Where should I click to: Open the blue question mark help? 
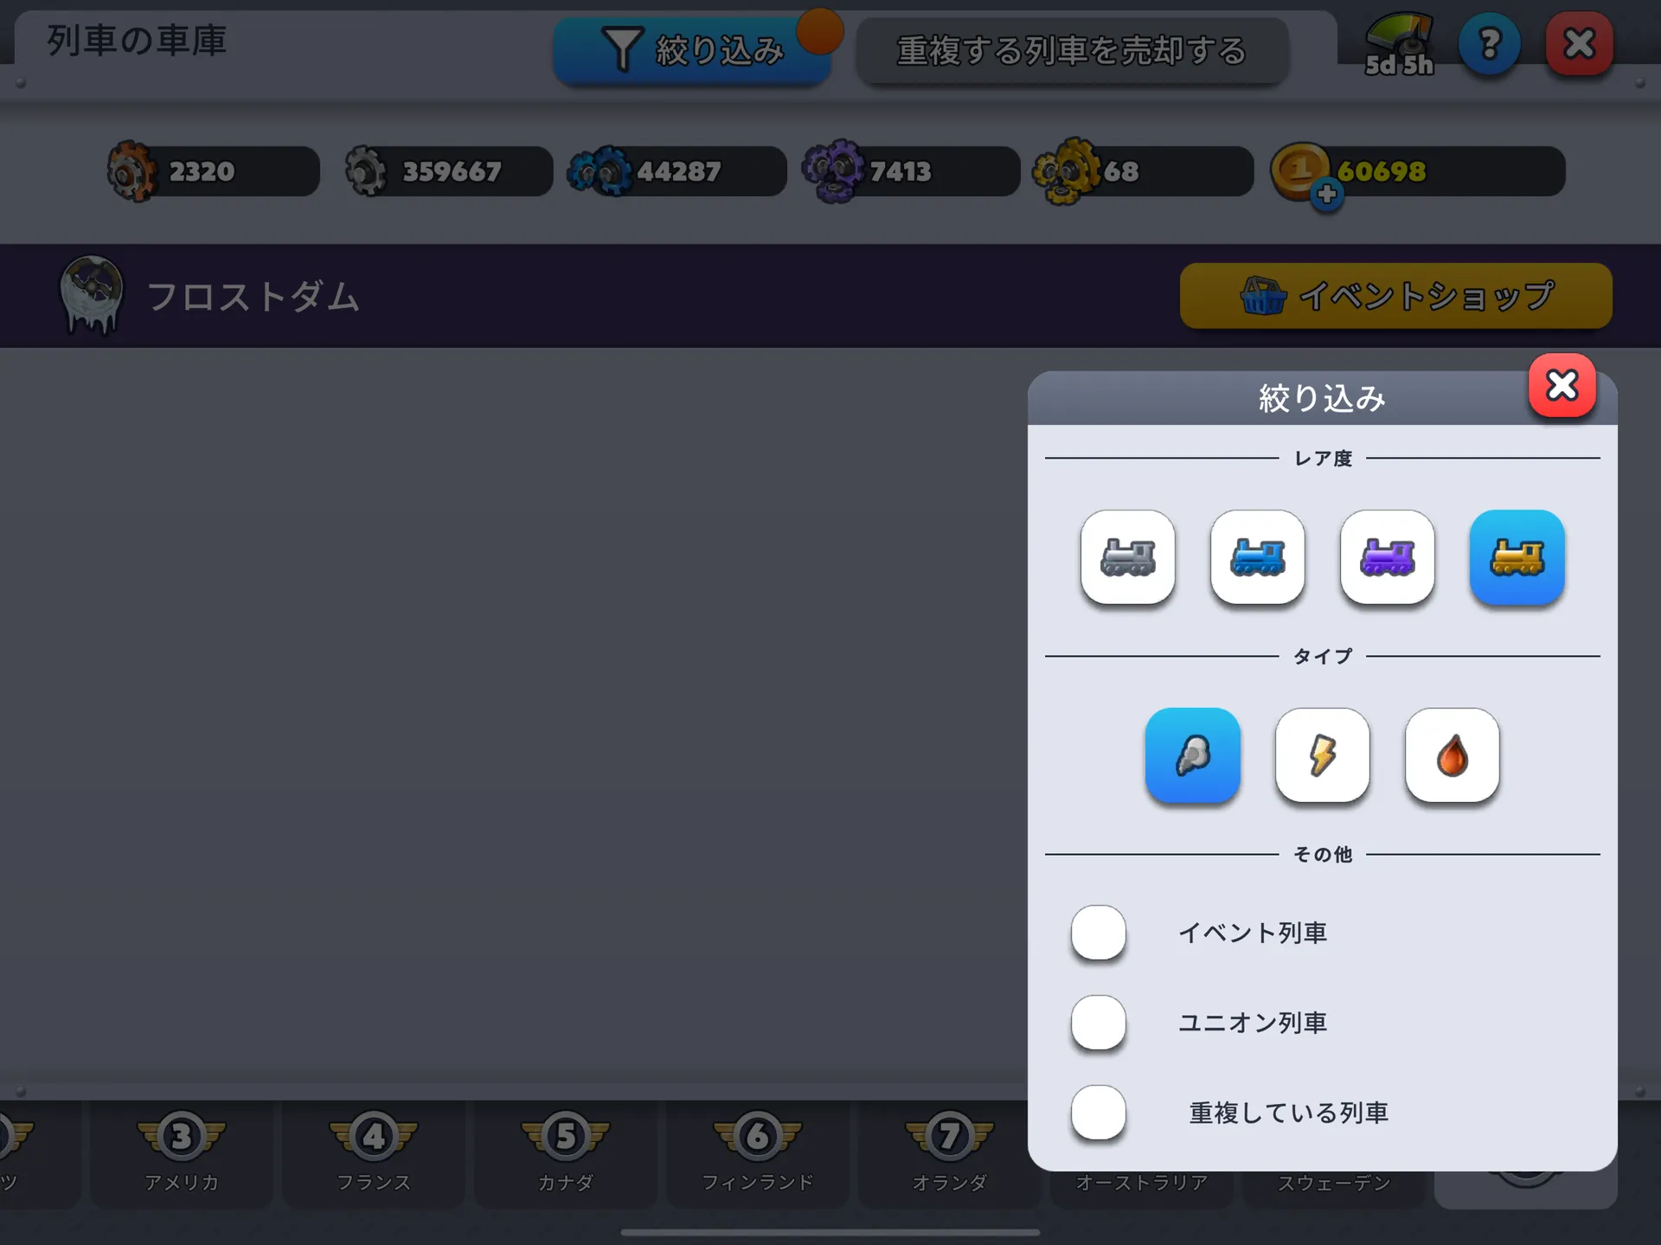pos(1489,43)
